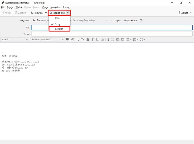The image size is (194, 144).
Task: Apply bulleted list
Action: click(108, 40)
